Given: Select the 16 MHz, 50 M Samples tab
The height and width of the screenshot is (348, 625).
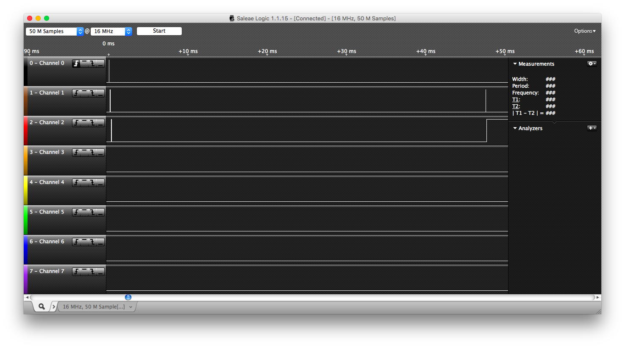Looking at the screenshot, I should pyautogui.click(x=94, y=306).
